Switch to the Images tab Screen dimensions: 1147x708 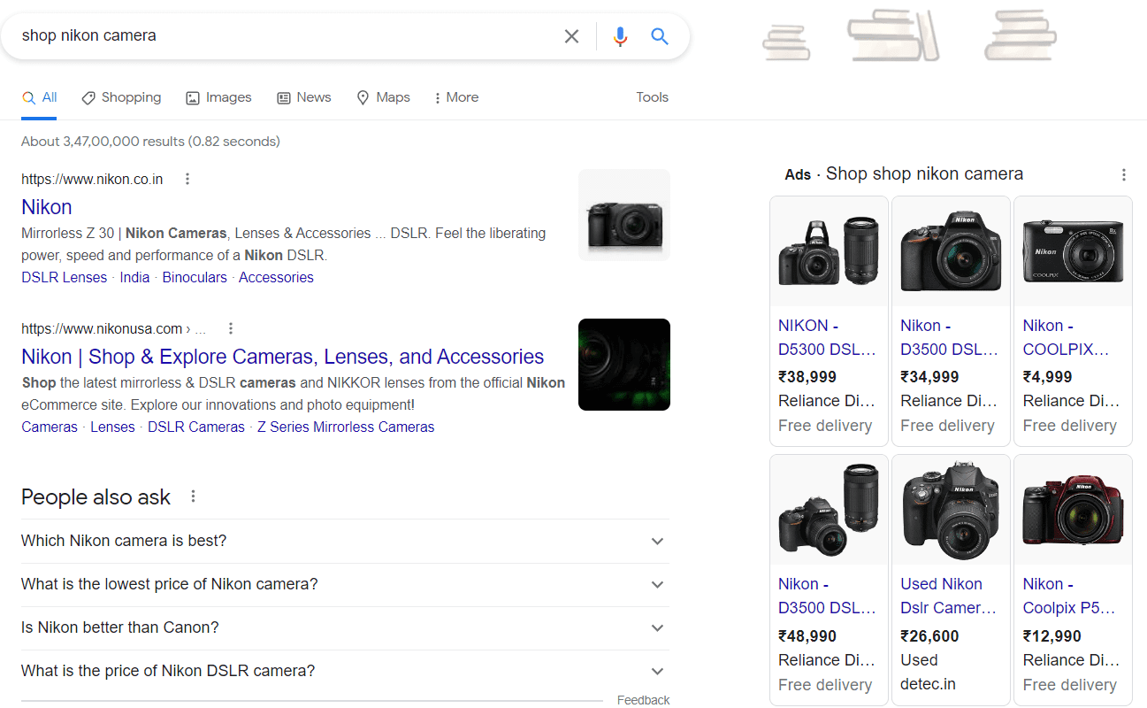(218, 97)
